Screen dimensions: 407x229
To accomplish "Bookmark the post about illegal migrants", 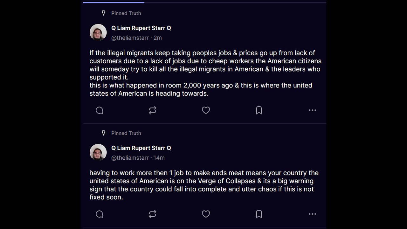I will point(259,110).
